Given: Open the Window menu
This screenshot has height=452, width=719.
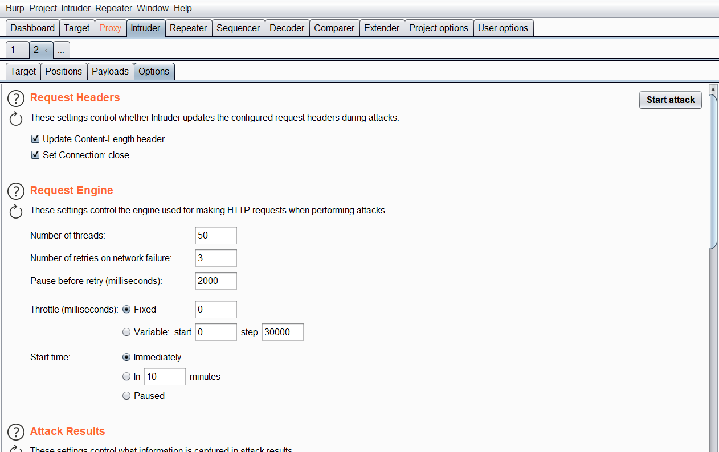Looking at the screenshot, I should tap(153, 8).
